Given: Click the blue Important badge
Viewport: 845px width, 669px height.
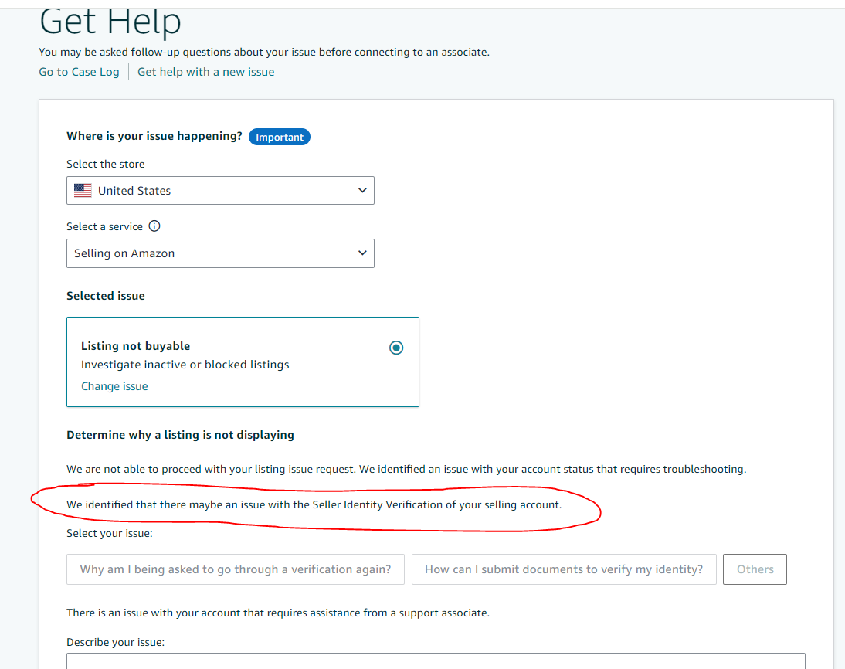Looking at the screenshot, I should point(279,137).
